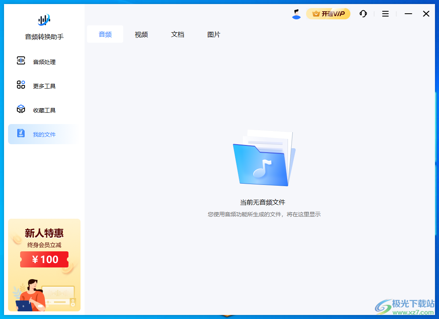Switch to the 音频 tab
Viewport: 439px width, 319px height.
[x=105, y=34]
